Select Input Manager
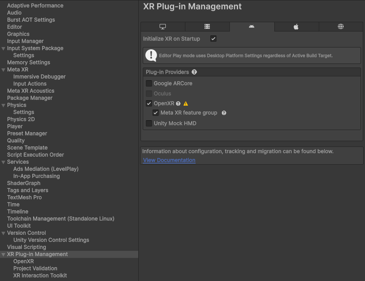Image resolution: width=365 pixels, height=281 pixels. tap(25, 41)
